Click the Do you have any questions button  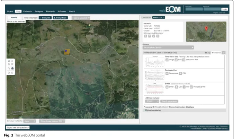(x=18, y=128)
